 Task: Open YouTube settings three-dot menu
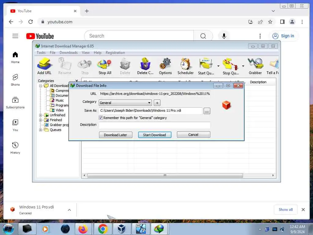coord(260,36)
